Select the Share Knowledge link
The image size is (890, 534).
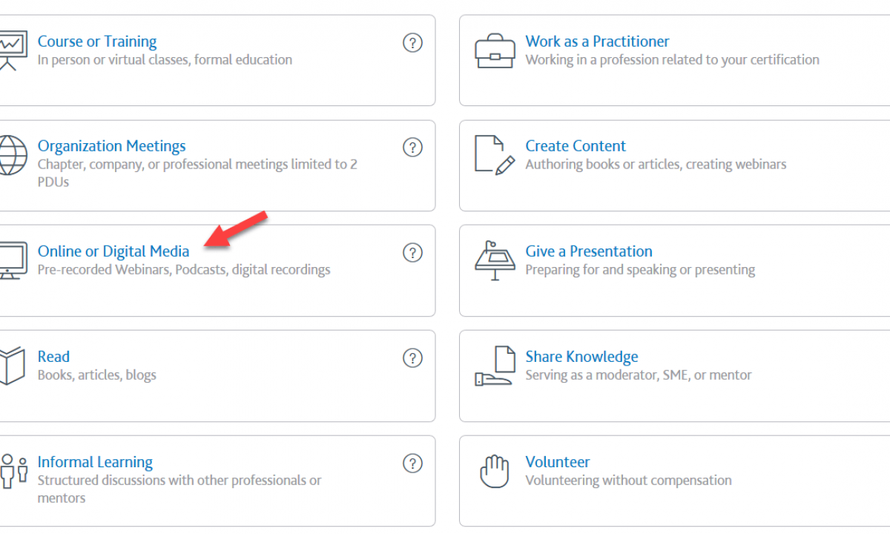[x=581, y=357]
